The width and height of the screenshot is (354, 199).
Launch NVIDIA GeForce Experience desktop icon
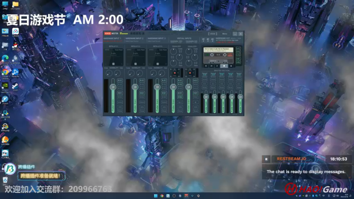click(x=5, y=86)
